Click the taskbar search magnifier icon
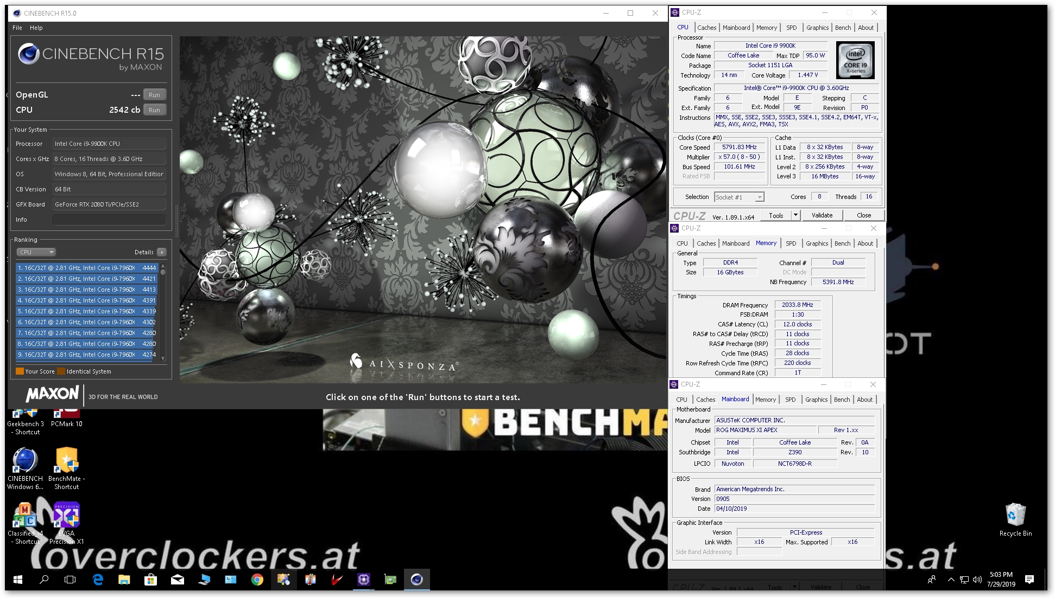 click(x=44, y=580)
